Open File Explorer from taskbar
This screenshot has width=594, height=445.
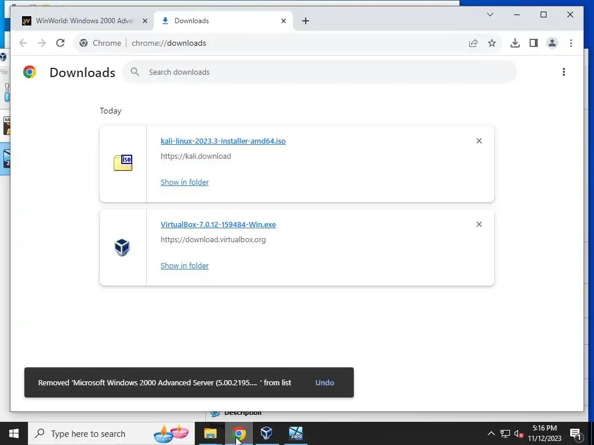click(x=210, y=433)
